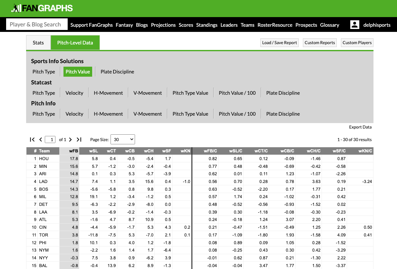Viewport: 397px width, 269px height.
Task: Click MIL team row cell
Action: point(43,197)
